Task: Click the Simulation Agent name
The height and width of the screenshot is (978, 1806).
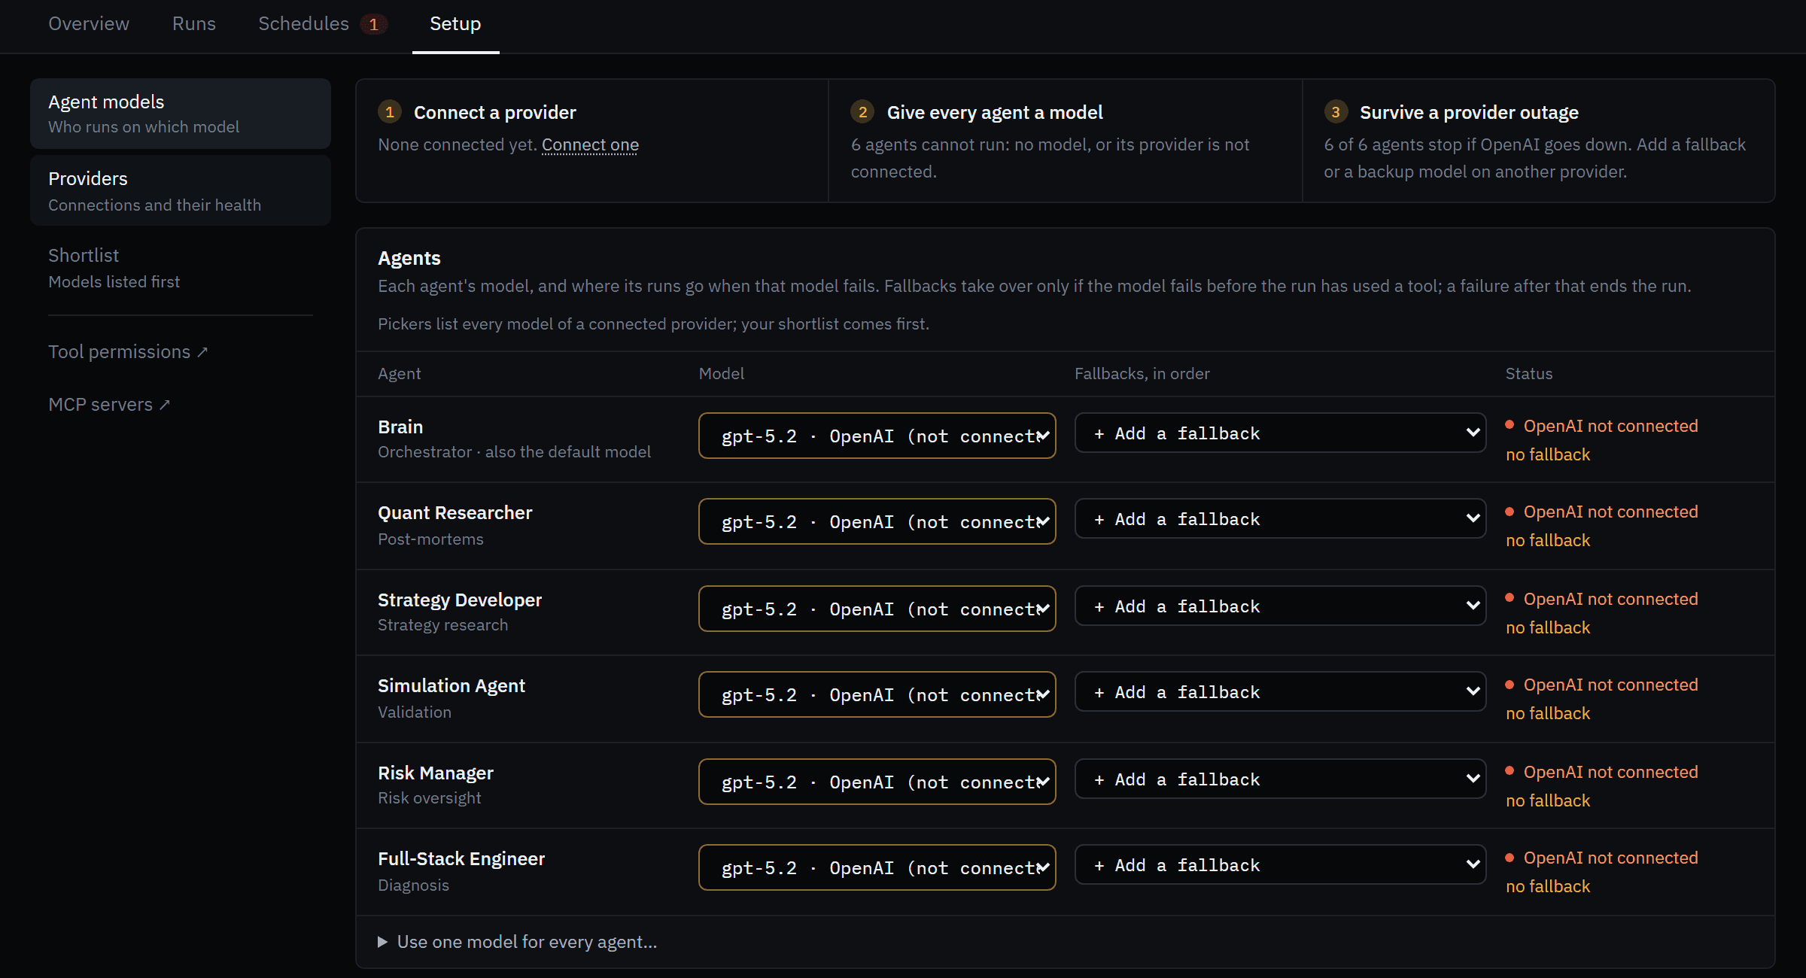Action: (451, 685)
